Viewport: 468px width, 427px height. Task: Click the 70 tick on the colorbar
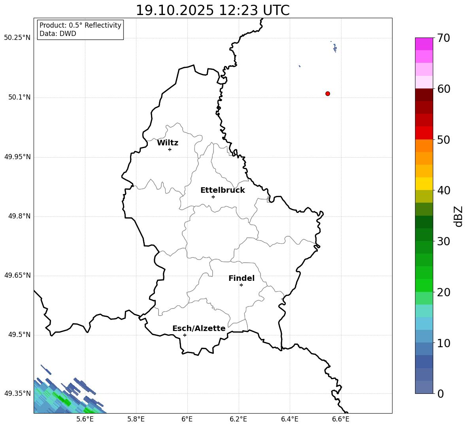(443, 38)
